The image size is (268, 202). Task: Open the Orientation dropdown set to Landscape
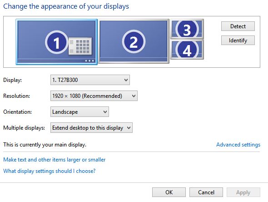(x=79, y=112)
